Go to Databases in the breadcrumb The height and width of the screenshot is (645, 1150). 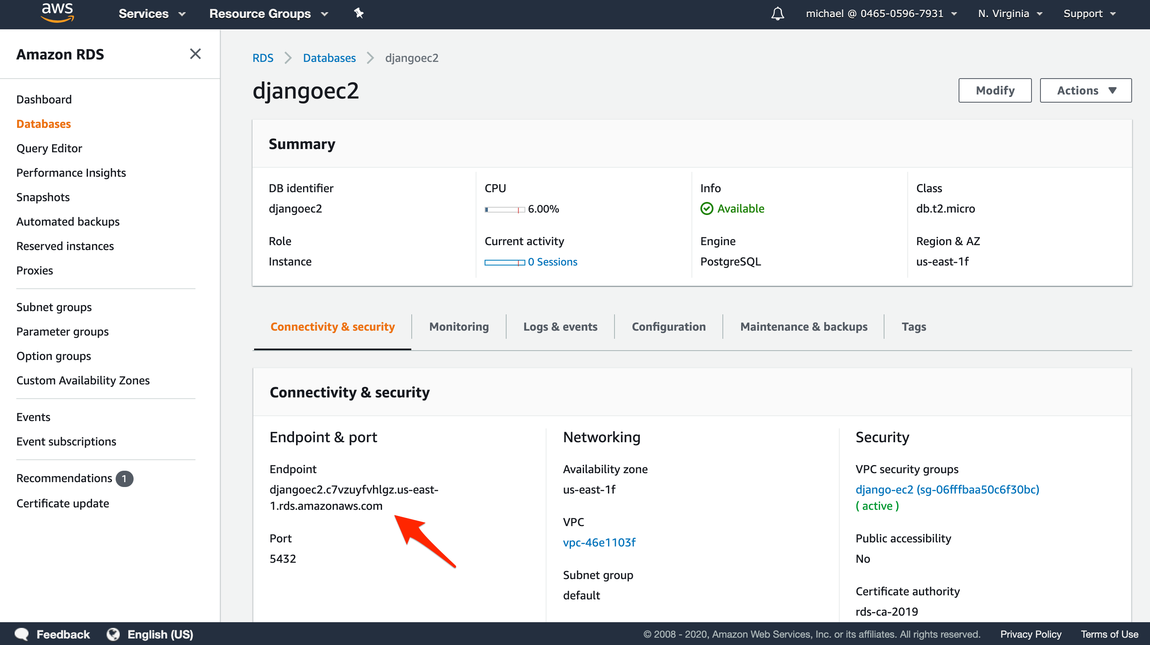tap(329, 58)
